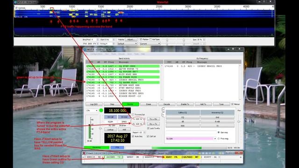Click the Stop button
The image size is (299, 168).
pyautogui.click(x=112, y=104)
